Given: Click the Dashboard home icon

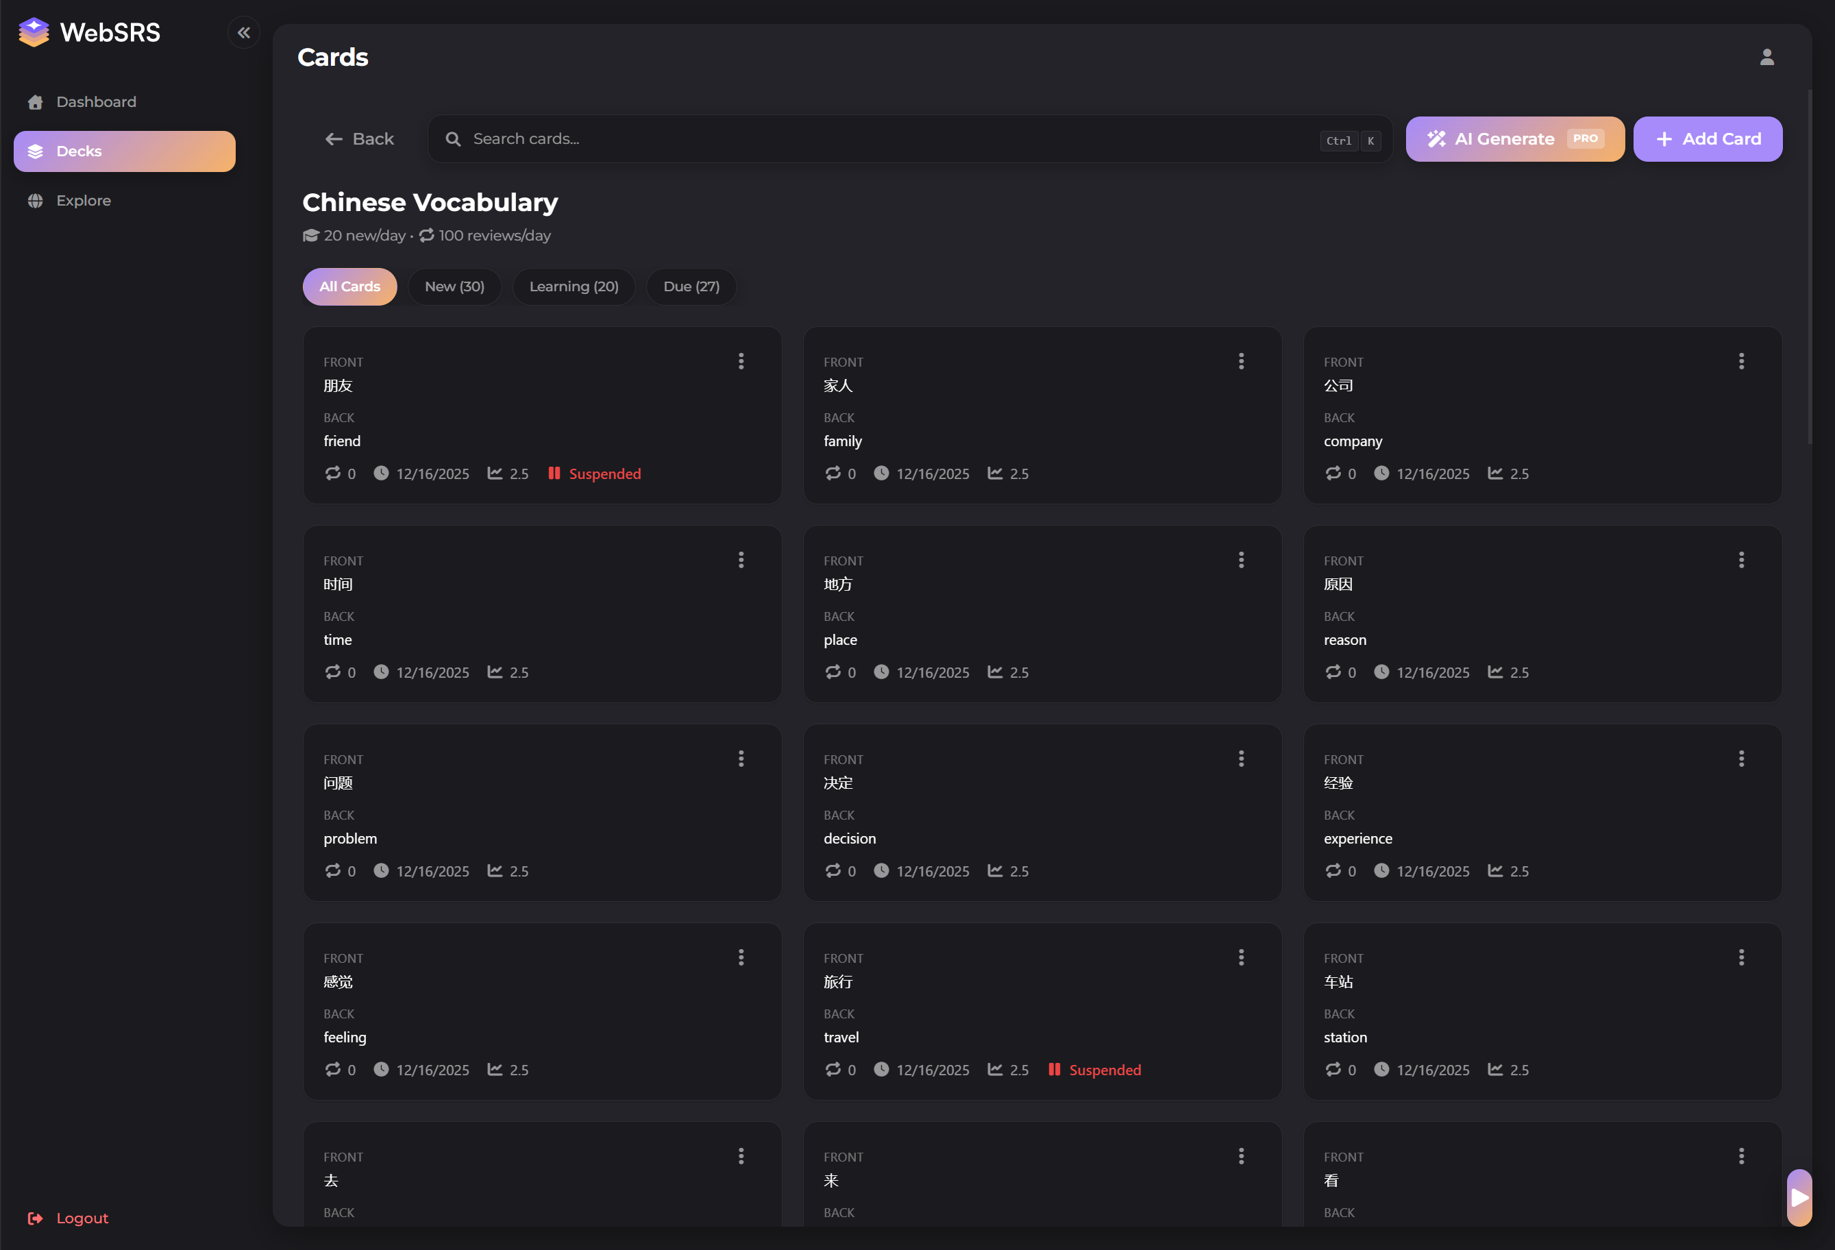Looking at the screenshot, I should [x=36, y=102].
